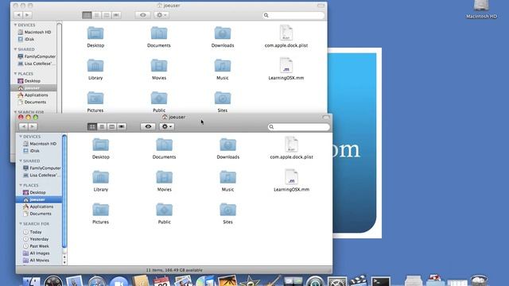Collapse DEVICES section in front window sidebar
Image resolution: width=509 pixels, height=286 pixels.
[x=21, y=137]
